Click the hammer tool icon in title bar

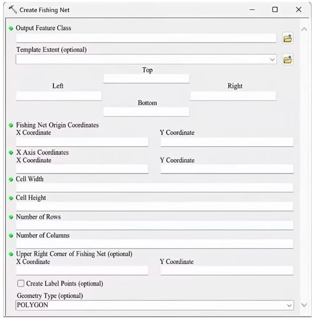tap(13, 9)
